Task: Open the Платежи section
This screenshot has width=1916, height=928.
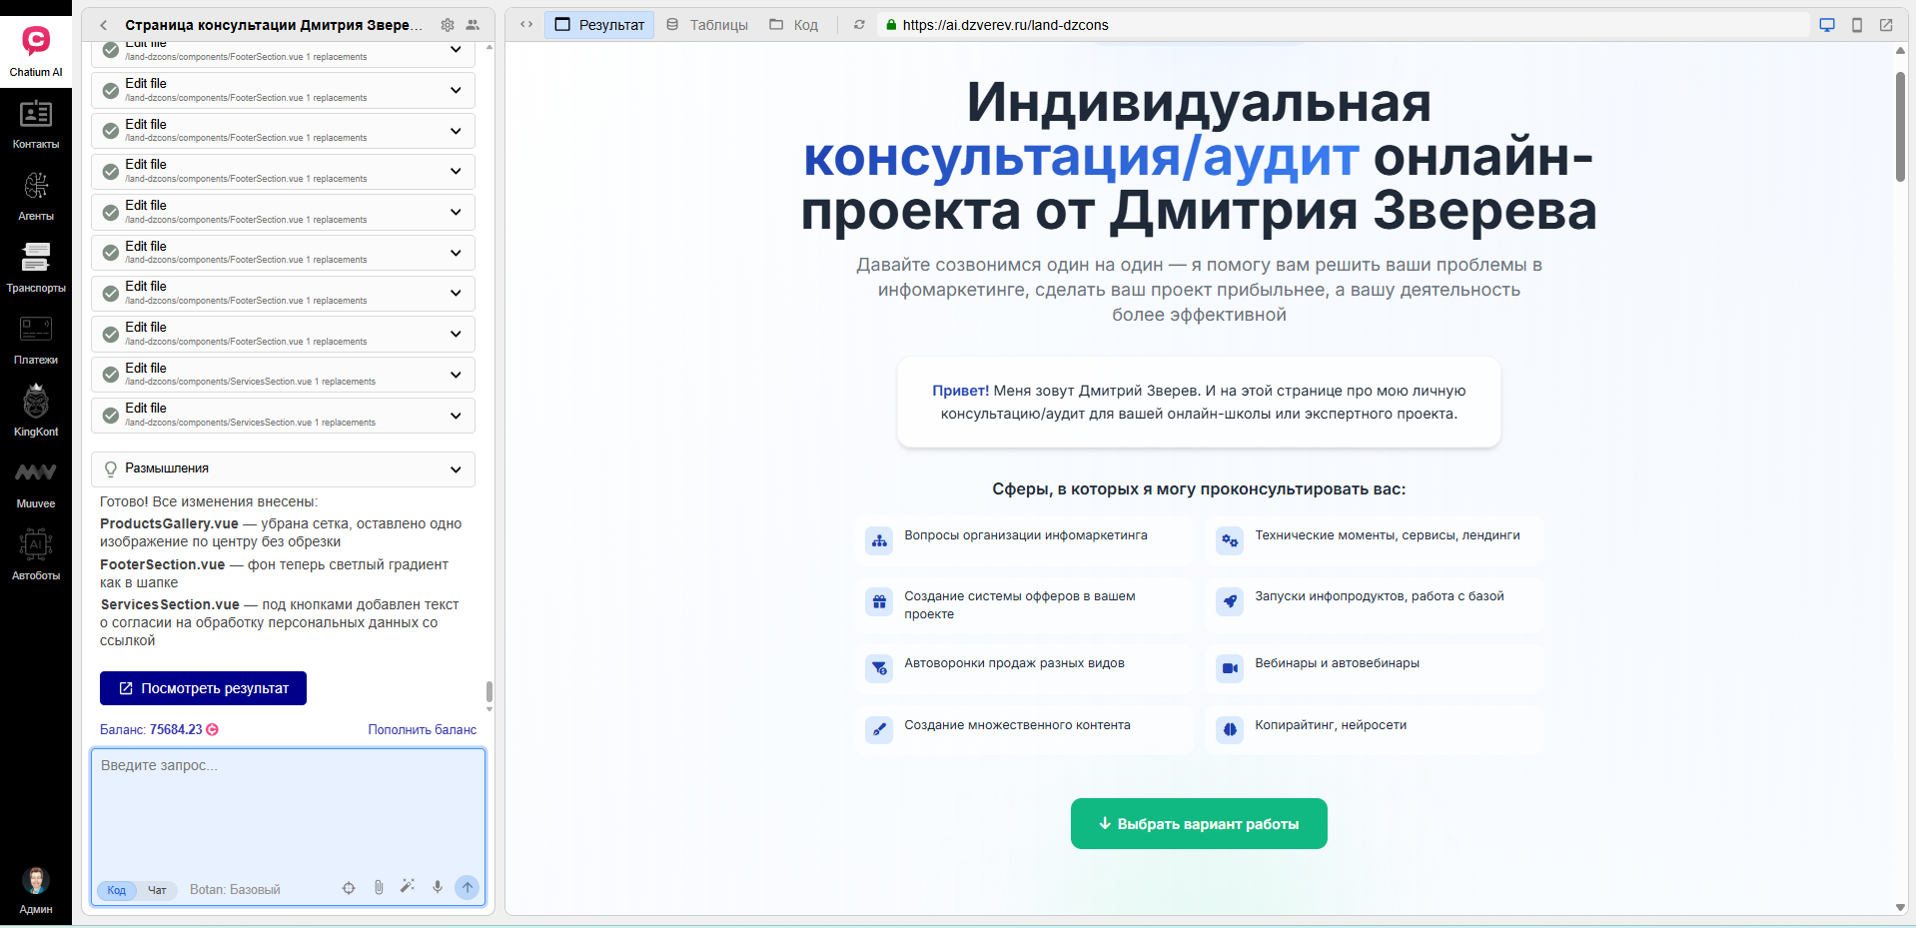Action: coord(36,337)
